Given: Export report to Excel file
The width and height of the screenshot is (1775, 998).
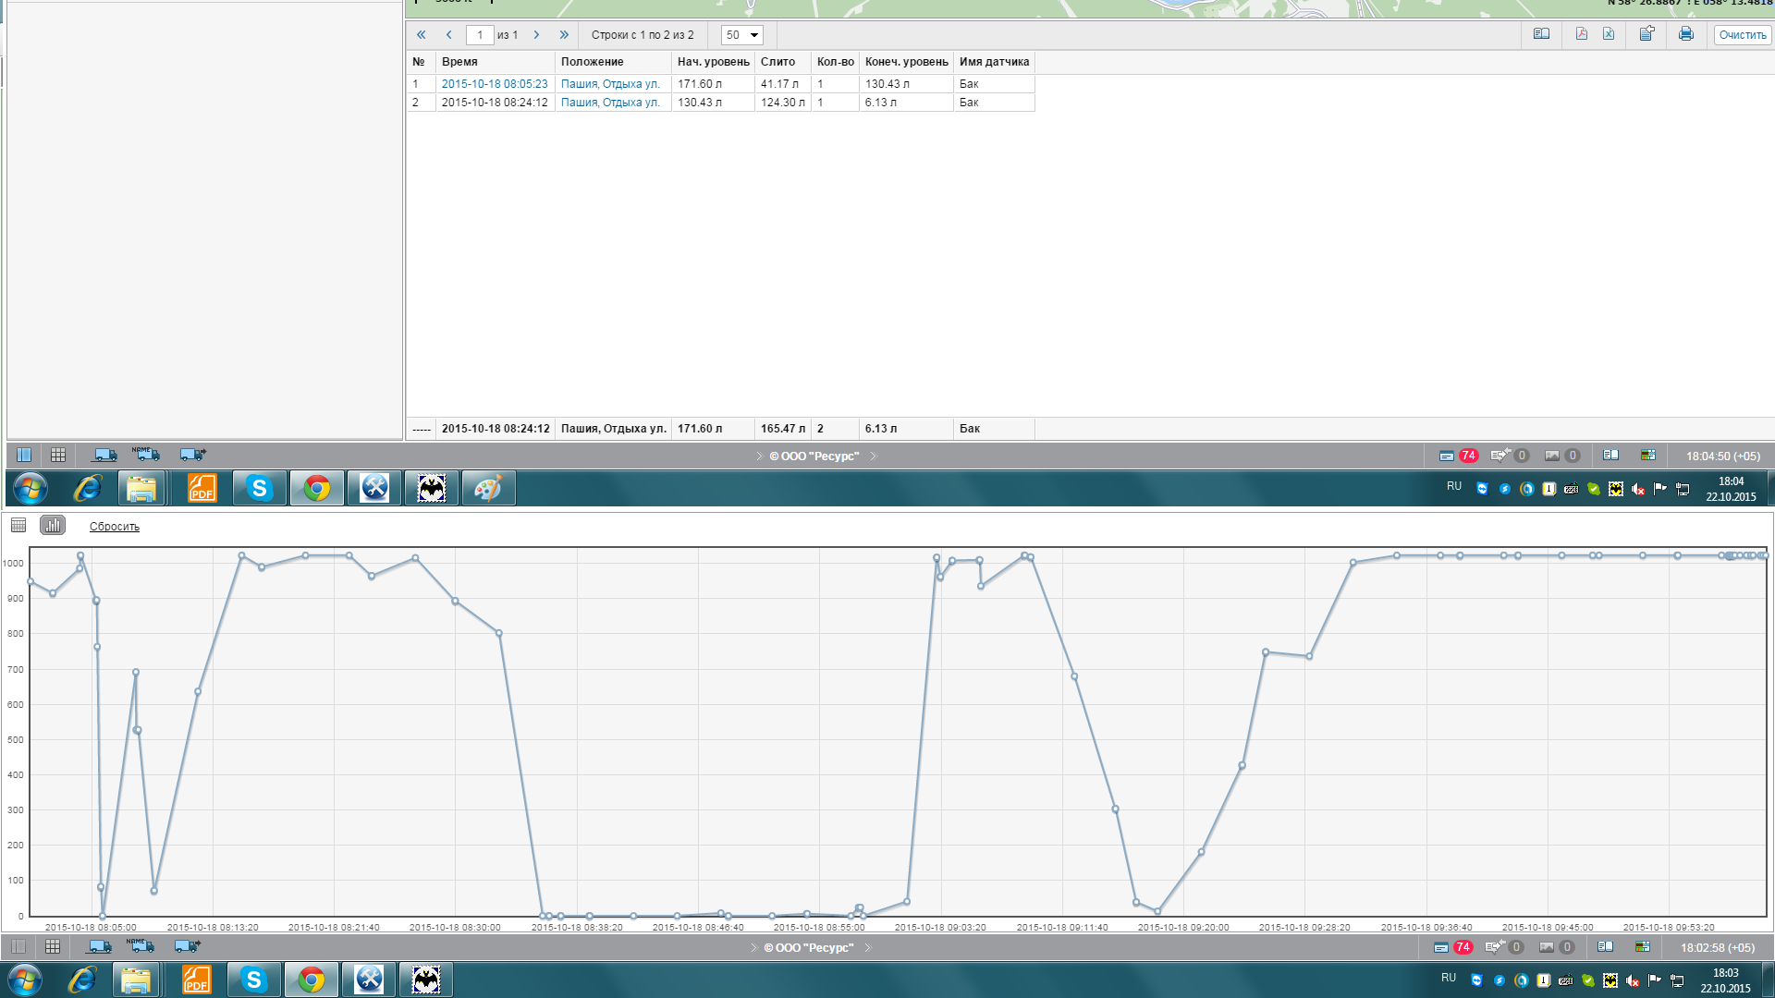Looking at the screenshot, I should tap(1609, 34).
